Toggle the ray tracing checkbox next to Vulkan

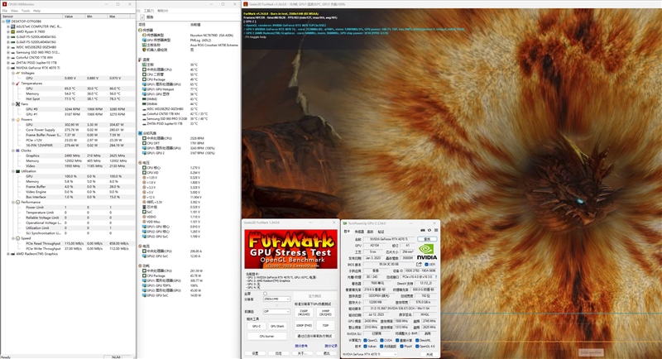381,347
